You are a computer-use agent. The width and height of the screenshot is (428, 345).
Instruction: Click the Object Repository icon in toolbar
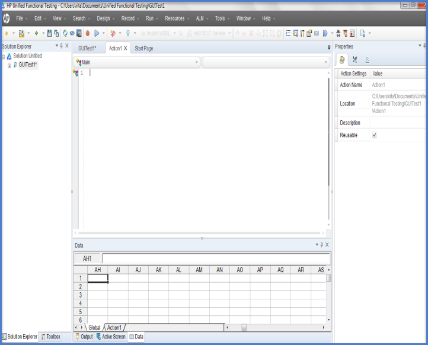345,33
